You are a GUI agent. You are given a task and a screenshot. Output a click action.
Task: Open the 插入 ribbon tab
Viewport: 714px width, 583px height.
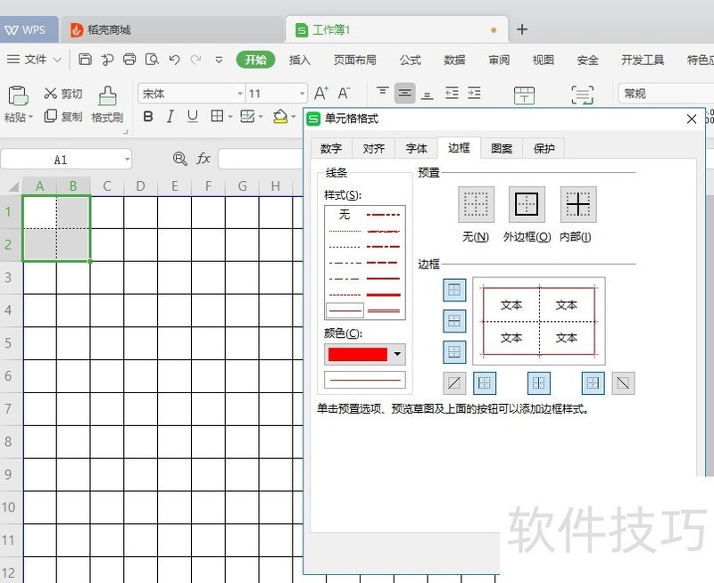tap(300, 60)
